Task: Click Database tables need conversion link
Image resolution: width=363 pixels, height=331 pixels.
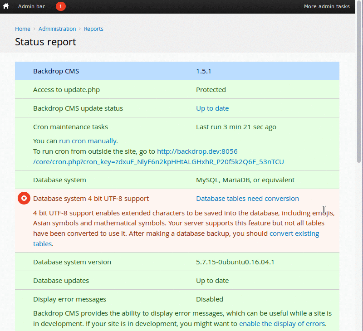Action: click(x=247, y=199)
